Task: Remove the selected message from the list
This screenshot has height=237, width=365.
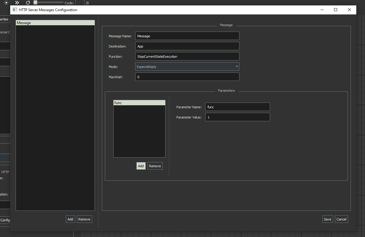Action: pyautogui.click(x=84, y=219)
